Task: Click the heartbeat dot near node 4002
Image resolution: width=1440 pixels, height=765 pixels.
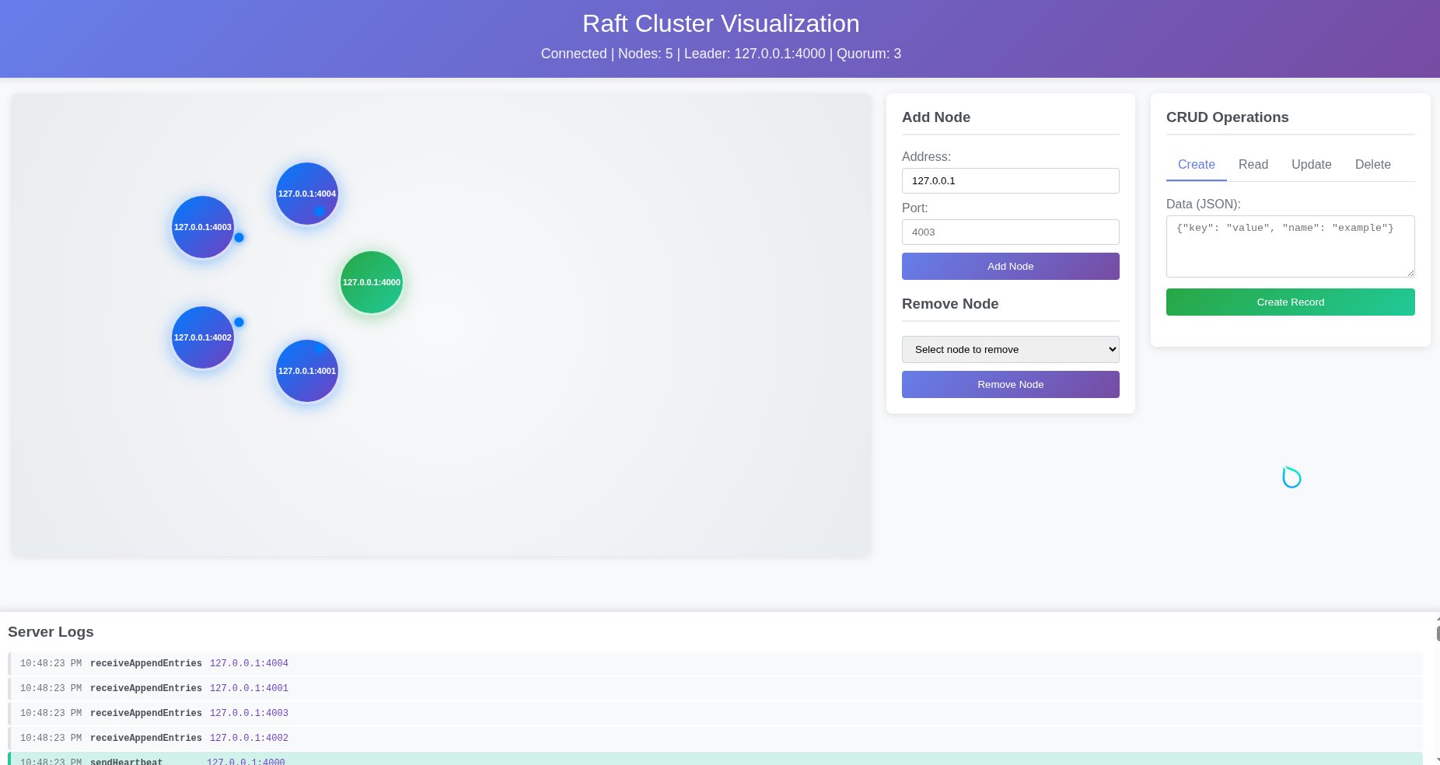Action: coord(239,321)
